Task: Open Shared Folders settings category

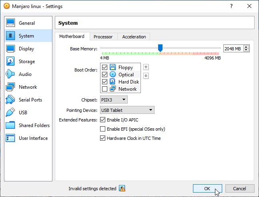Action: [28, 125]
